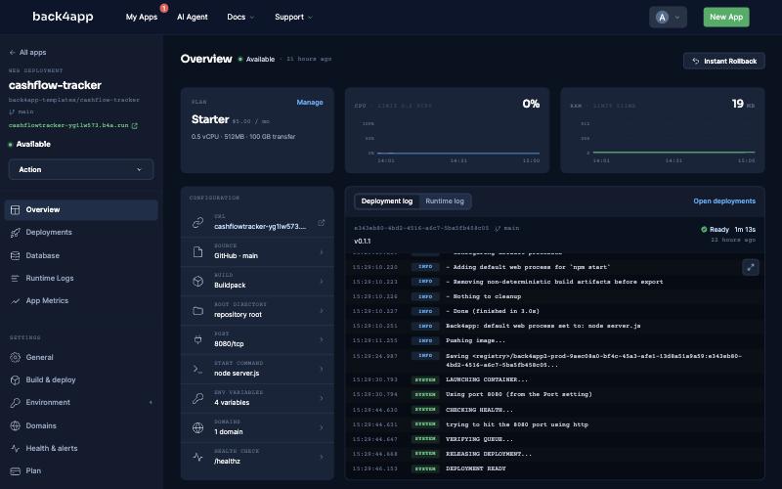The width and height of the screenshot is (782, 489).
Task: Expand the GitHub - main source row chevron
Action: 322,252
